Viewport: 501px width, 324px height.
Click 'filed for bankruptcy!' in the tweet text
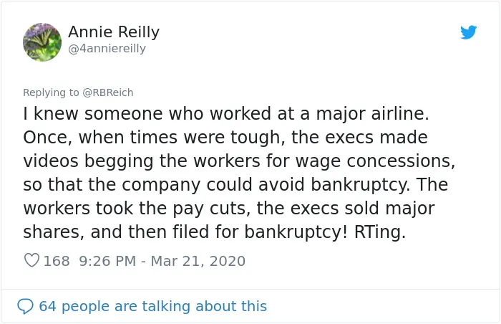pyautogui.click(x=260, y=232)
